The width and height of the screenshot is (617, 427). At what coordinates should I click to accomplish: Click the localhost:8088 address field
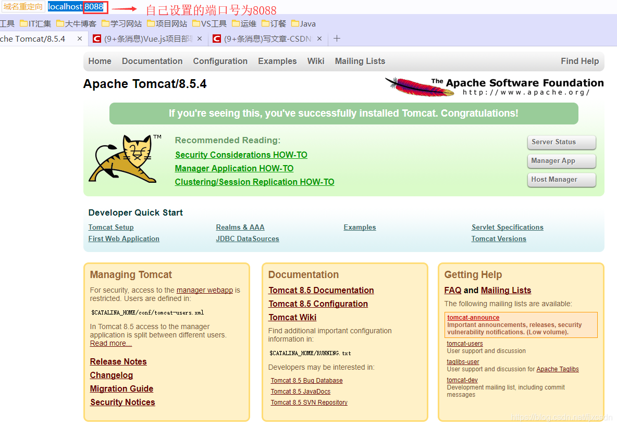pos(76,7)
